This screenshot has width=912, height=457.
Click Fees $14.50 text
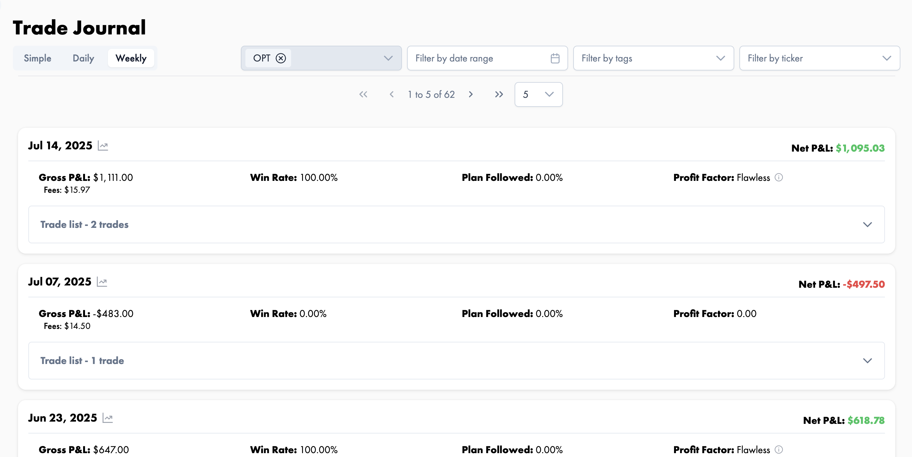67,326
